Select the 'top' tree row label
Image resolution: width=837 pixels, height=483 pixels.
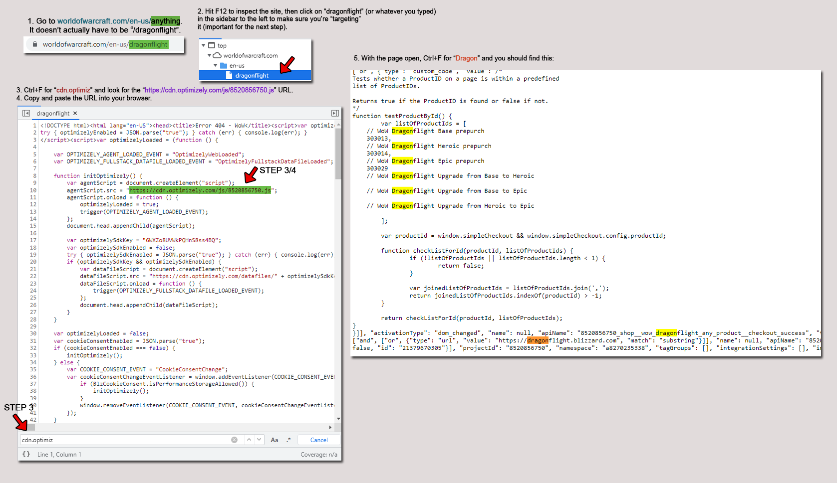[x=222, y=45]
